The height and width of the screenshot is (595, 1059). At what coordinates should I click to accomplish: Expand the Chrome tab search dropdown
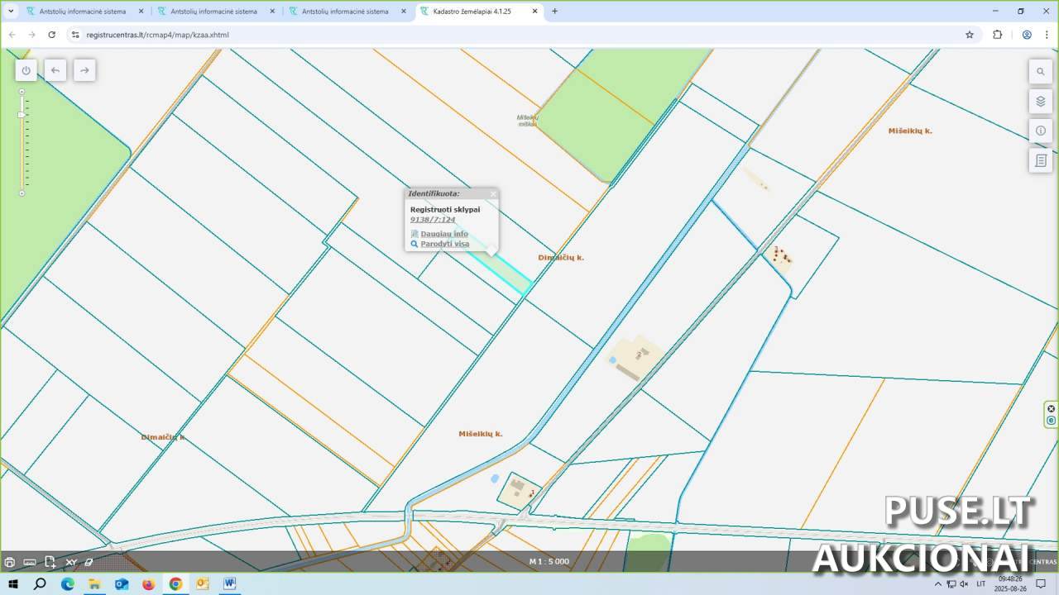click(11, 12)
